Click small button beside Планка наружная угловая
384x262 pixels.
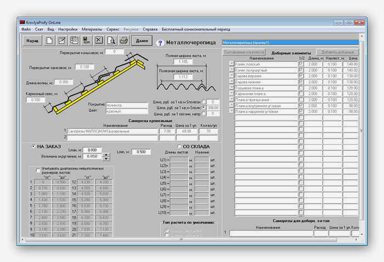pos(231,111)
